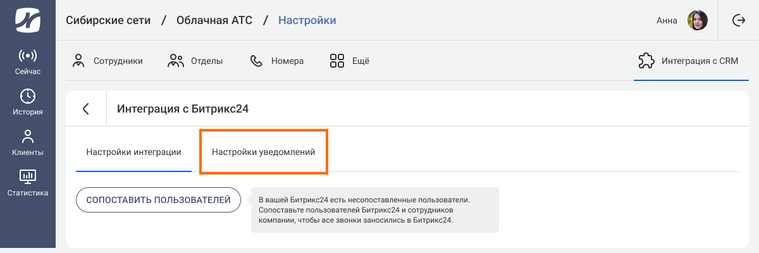Switch to the Настройки интеграции tab
Viewport: 759px width, 253px height.
coord(133,152)
